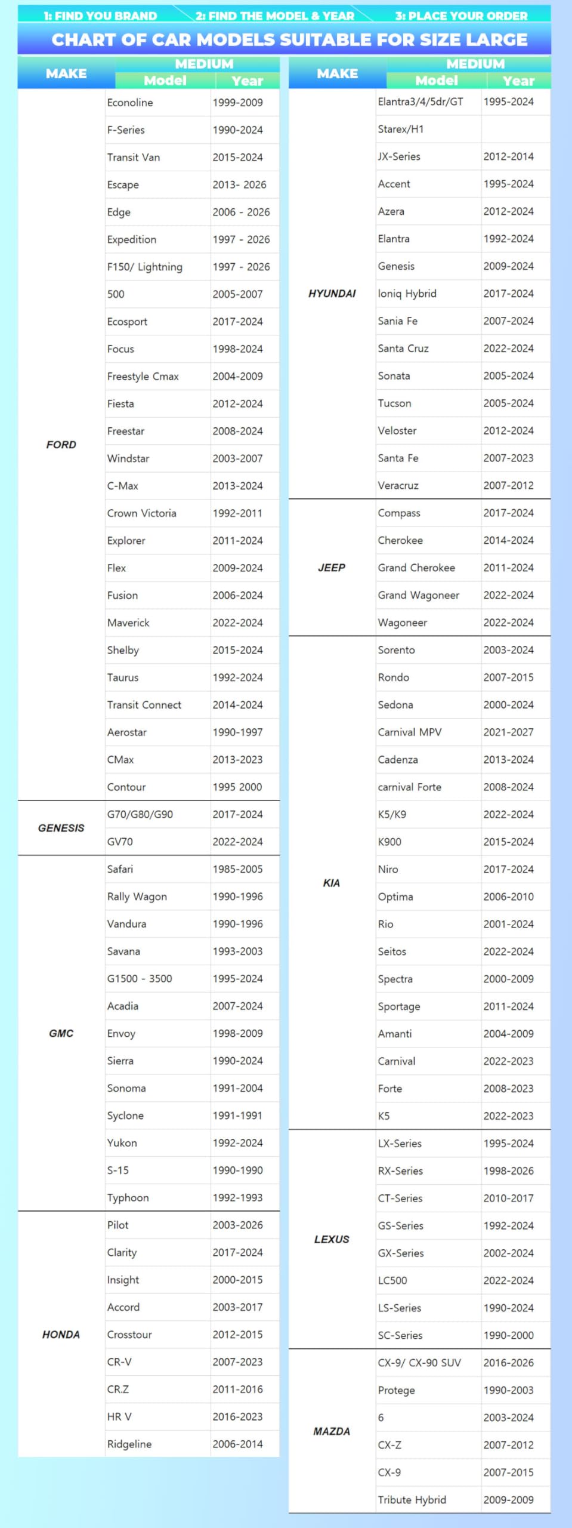Select the Econoline model row
This screenshot has width=572, height=1528.
click(x=130, y=102)
